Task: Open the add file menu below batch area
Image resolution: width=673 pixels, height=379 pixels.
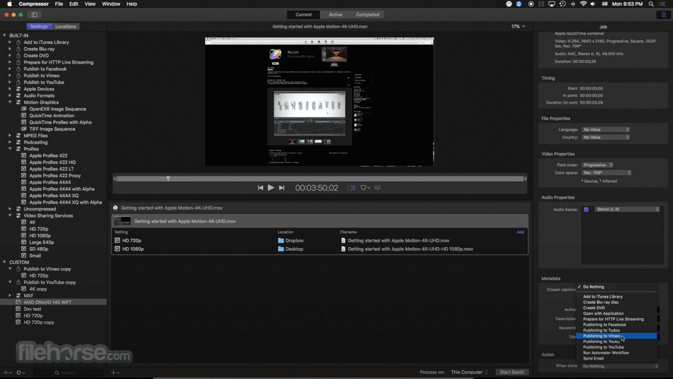Action: click(115, 372)
